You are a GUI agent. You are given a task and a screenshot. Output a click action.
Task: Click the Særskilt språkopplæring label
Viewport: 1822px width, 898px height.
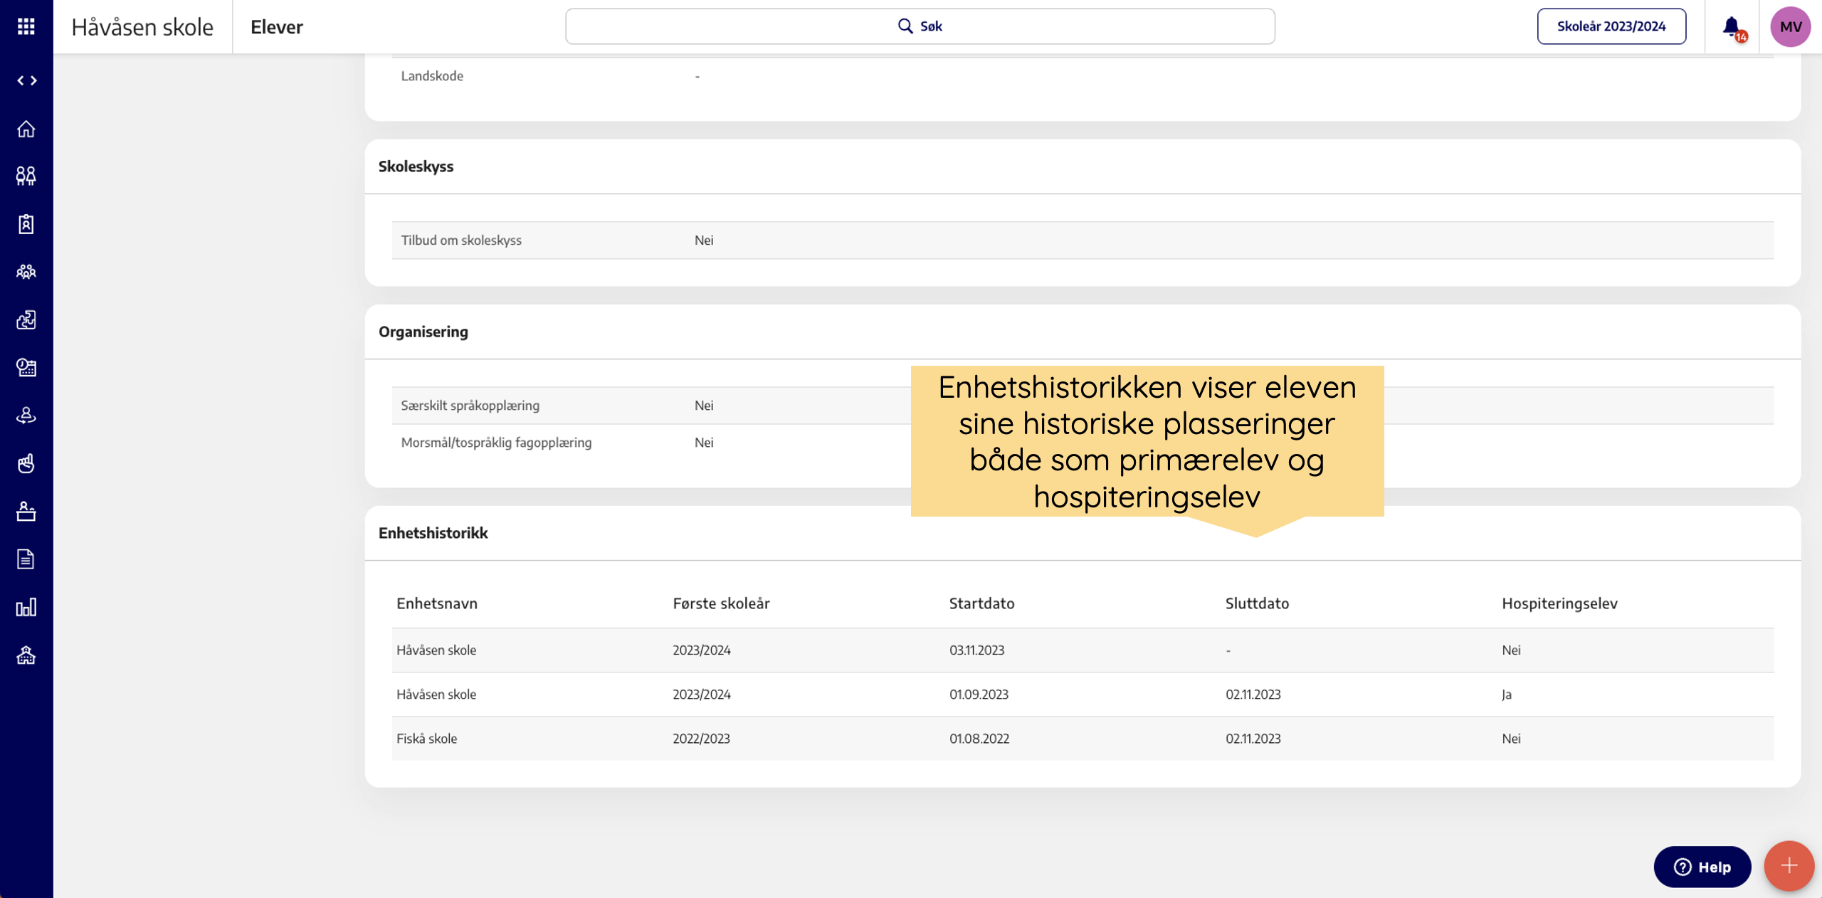[470, 406]
